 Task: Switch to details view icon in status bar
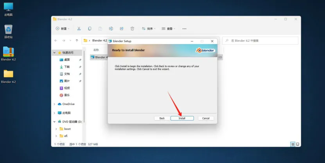(293, 144)
